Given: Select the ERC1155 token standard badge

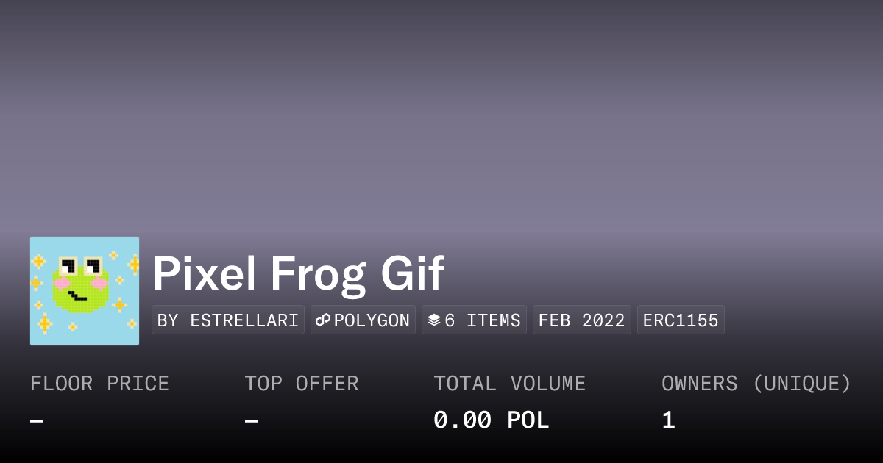Looking at the screenshot, I should (681, 320).
